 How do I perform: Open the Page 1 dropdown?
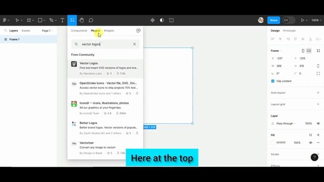(47, 30)
